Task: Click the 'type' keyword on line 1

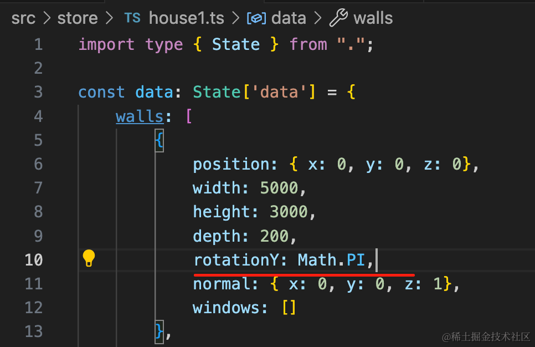Action: click(x=164, y=45)
